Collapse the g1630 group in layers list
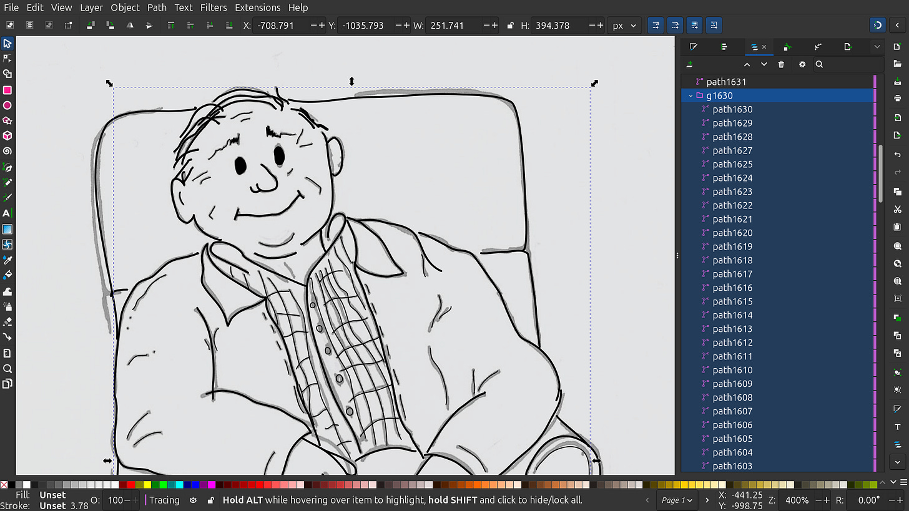Image resolution: width=909 pixels, height=511 pixels. [x=690, y=95]
